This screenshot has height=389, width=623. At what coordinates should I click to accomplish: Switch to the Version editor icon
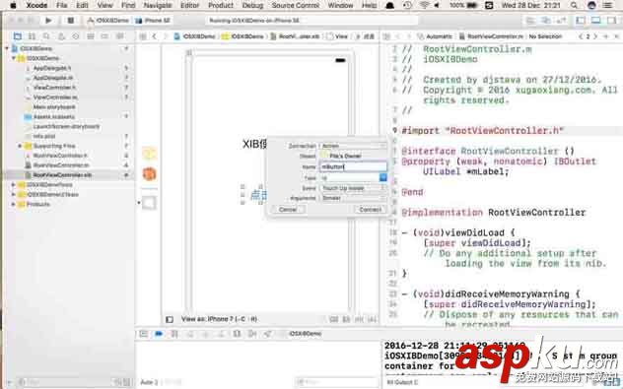(x=562, y=21)
